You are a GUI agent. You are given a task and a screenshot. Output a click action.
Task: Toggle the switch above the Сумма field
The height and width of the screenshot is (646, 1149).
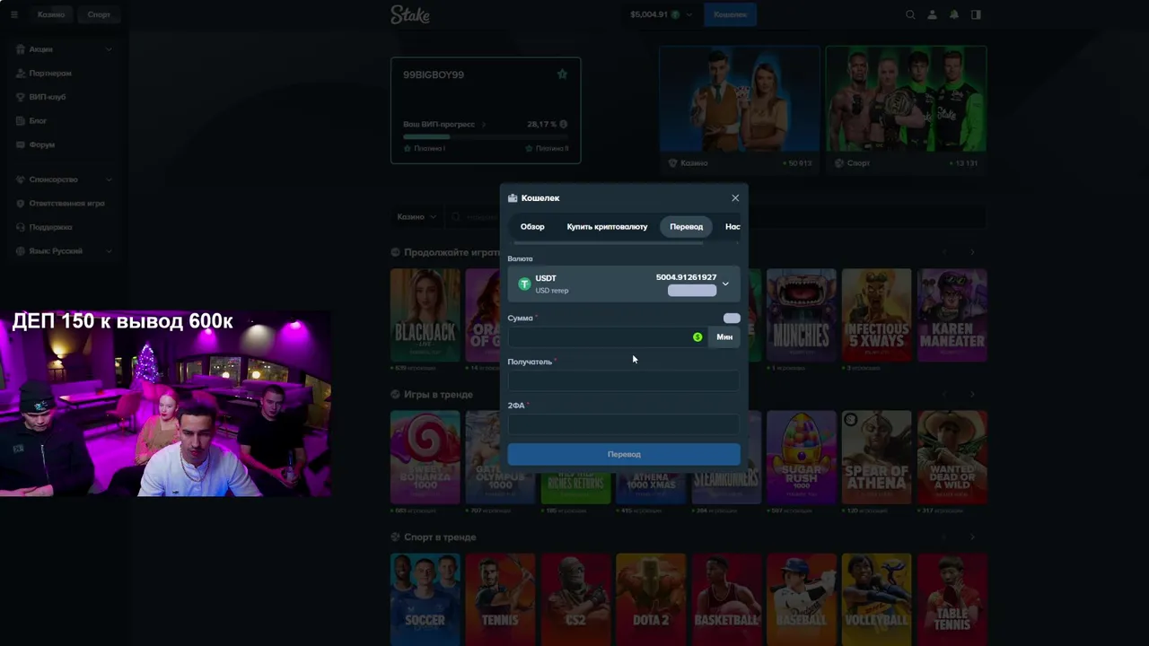pyautogui.click(x=732, y=319)
